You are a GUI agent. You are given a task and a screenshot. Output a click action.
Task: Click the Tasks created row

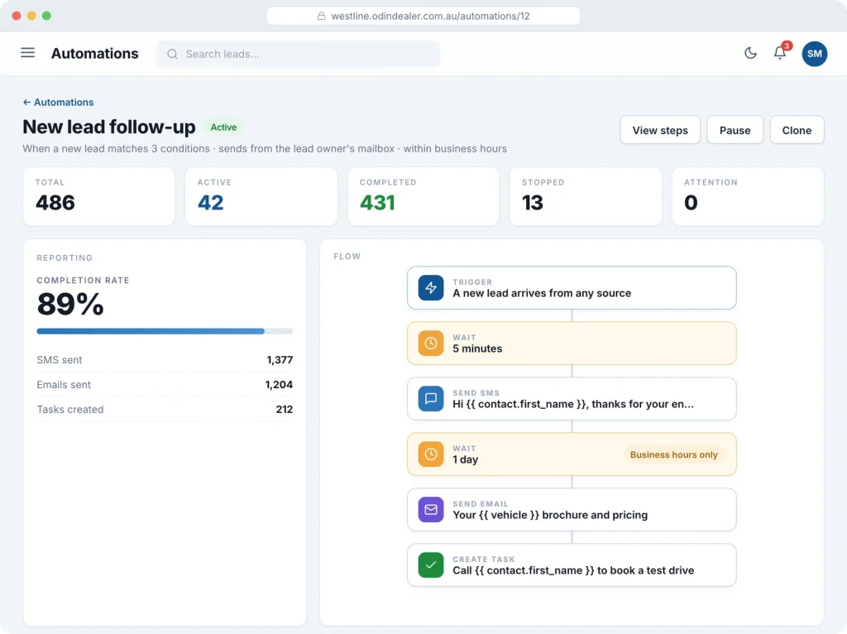[165, 410]
